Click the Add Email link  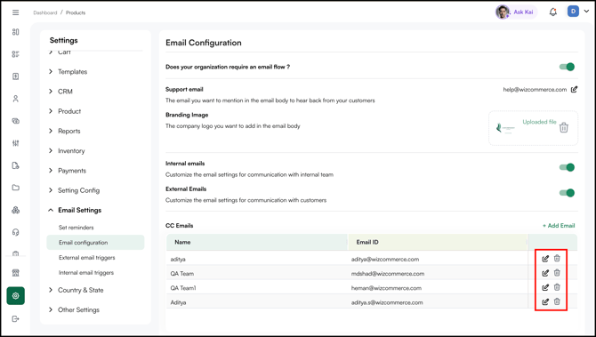coord(559,226)
